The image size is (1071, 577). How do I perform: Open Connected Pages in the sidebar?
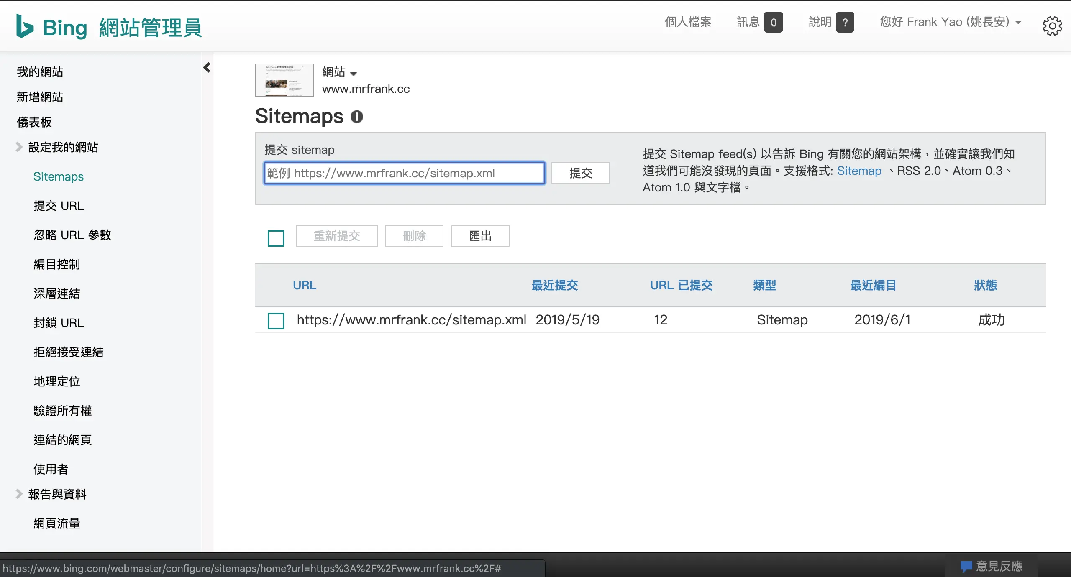63,440
